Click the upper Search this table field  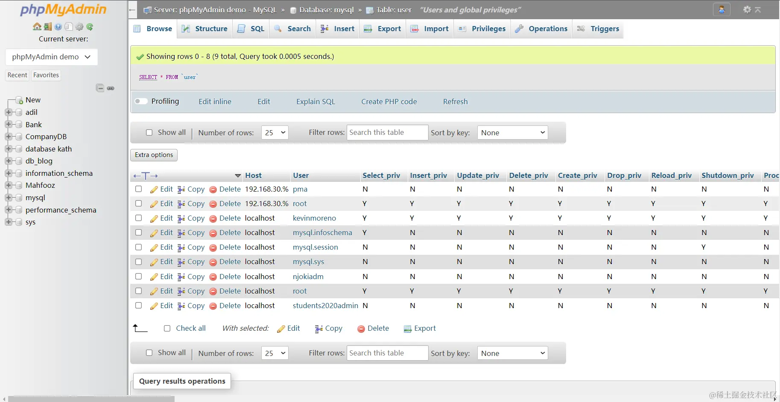pyautogui.click(x=388, y=132)
